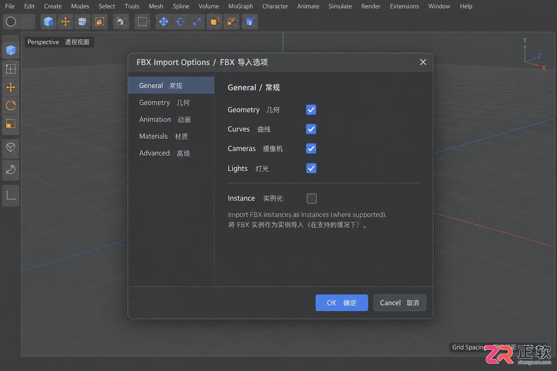Click the Instance option label
557x371 pixels.
255,198
